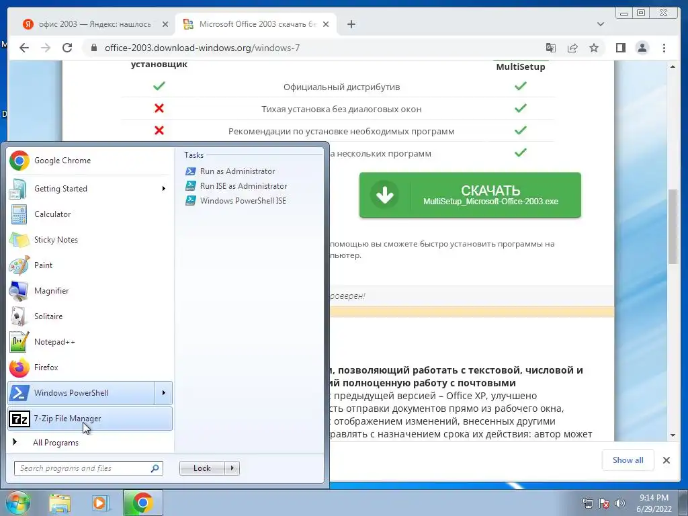Open Sticky Notes program
Image resolution: width=688 pixels, height=516 pixels.
pos(89,240)
